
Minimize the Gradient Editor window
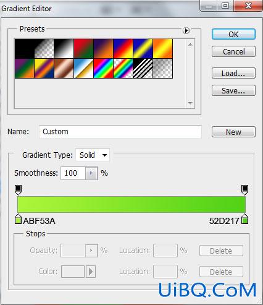(209, 6)
